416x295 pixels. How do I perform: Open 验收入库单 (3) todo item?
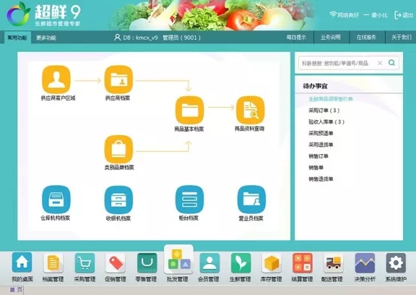(326, 122)
